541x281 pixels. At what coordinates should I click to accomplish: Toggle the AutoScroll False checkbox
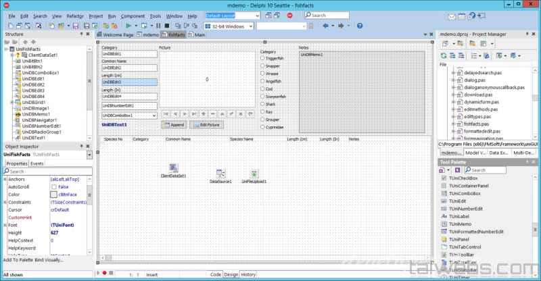pyautogui.click(x=53, y=186)
